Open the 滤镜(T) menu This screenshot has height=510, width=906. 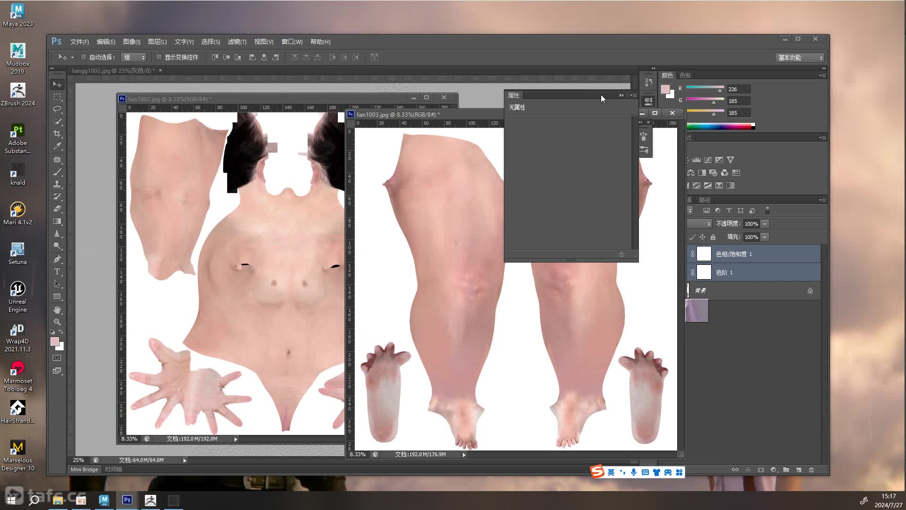coord(237,42)
